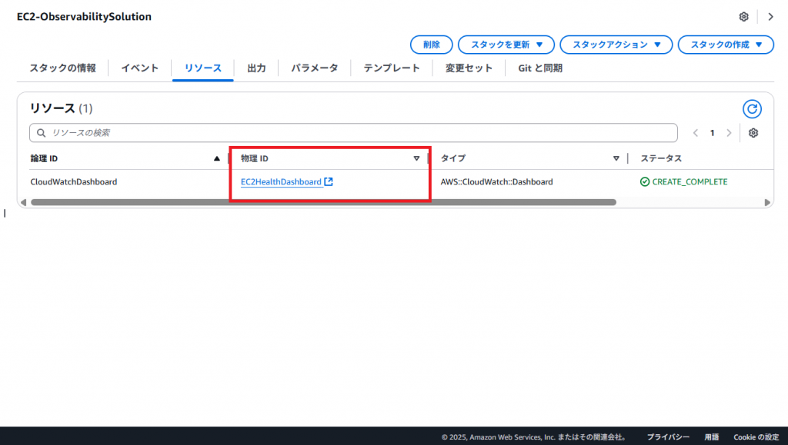Screen dimensions: 788x445
Task: Click the 削除 button
Action: (432, 45)
